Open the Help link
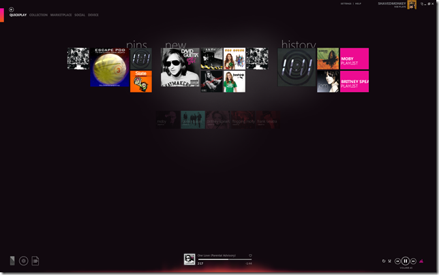Image resolution: width=439 pixels, height=275 pixels. pyautogui.click(x=358, y=3)
